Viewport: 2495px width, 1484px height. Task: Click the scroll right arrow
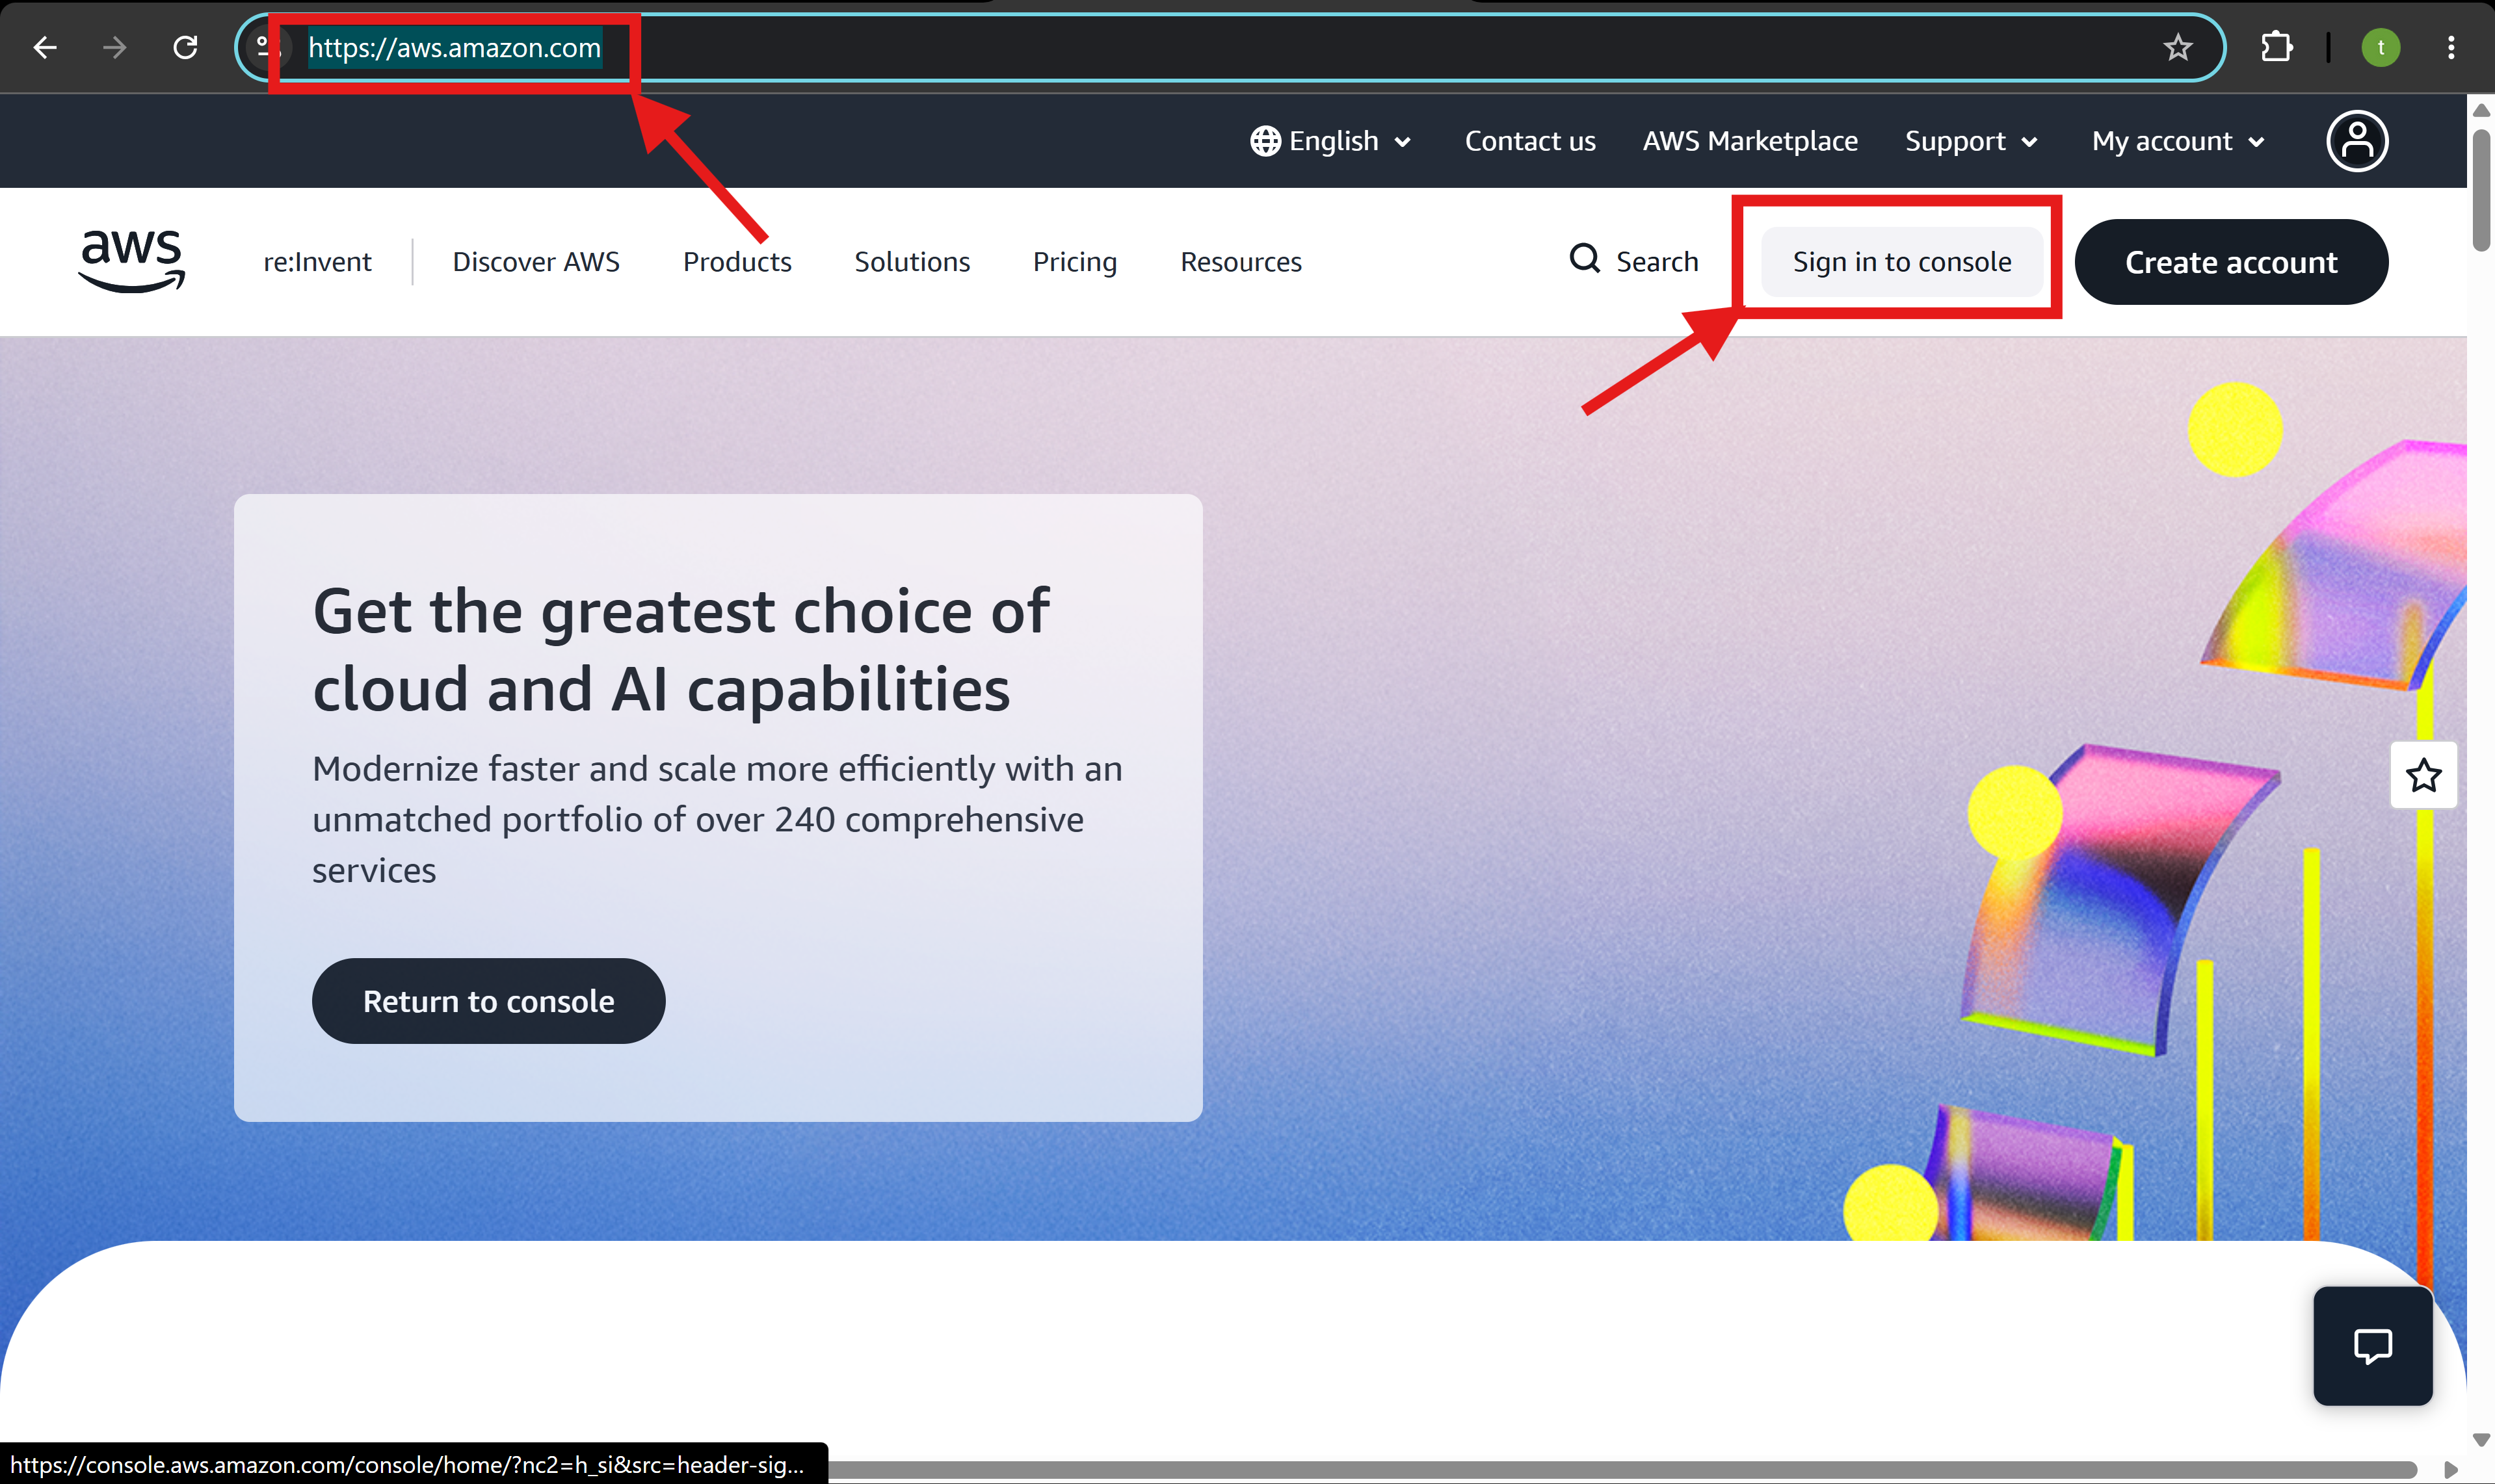[2450, 1470]
